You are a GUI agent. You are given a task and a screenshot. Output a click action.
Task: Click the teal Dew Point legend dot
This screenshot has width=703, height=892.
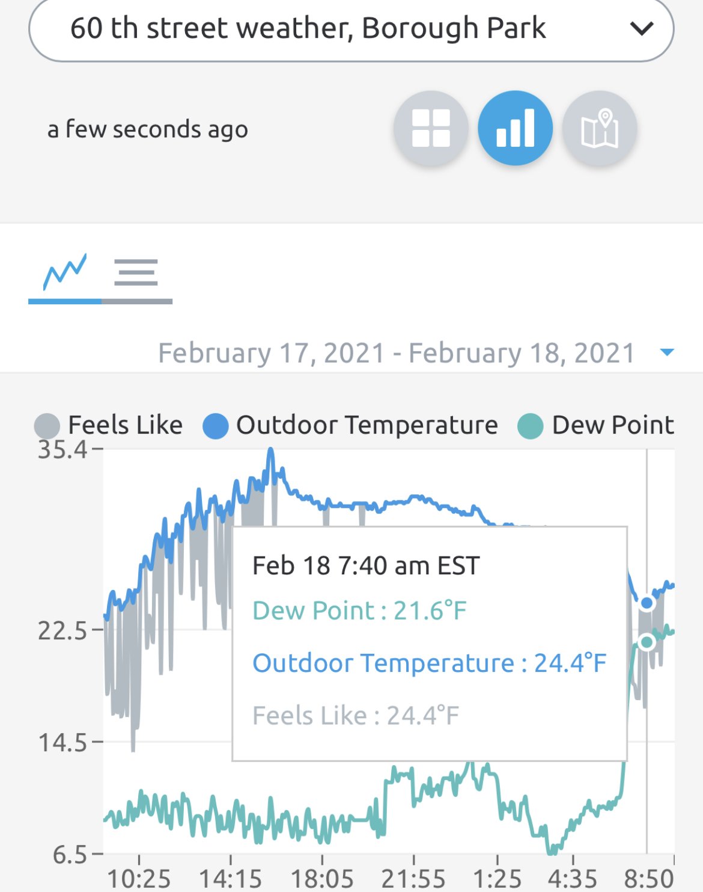click(x=530, y=426)
